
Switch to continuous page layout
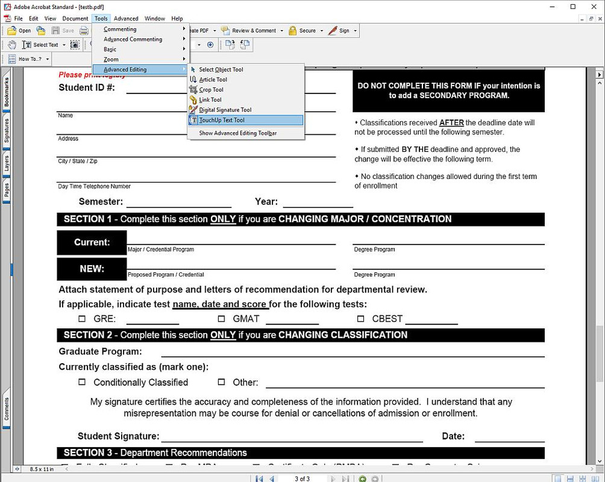click(x=570, y=478)
